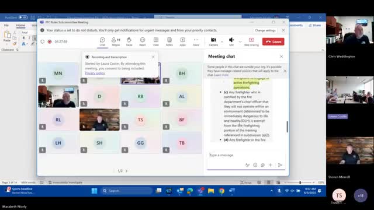The height and width of the screenshot is (210, 374).
Task: Open the Apps icon in meeting toolbar
Action: click(182, 41)
